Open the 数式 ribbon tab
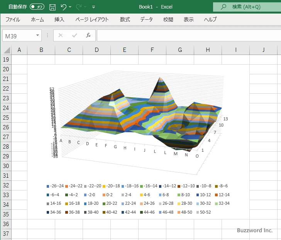 [125, 19]
